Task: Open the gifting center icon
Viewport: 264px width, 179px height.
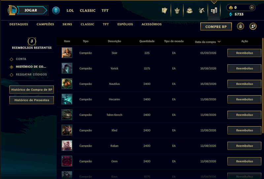Action: [x=241, y=26]
